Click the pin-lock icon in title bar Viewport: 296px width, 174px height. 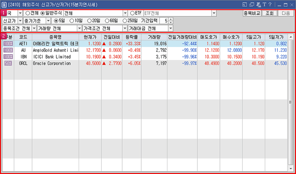click(x=258, y=5)
